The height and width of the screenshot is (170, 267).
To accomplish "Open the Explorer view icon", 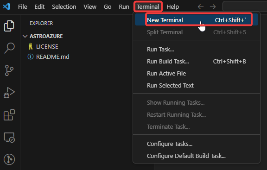I will point(9,26).
